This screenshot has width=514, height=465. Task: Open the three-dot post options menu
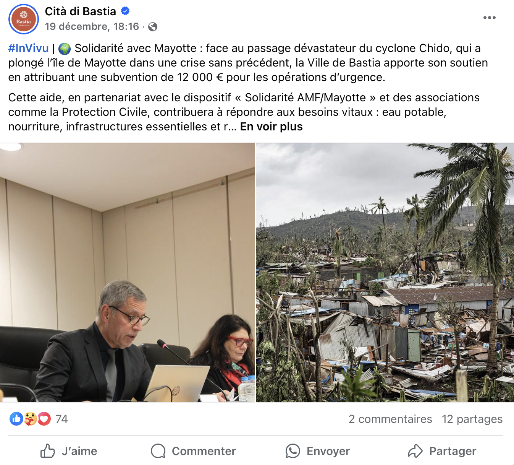[489, 18]
